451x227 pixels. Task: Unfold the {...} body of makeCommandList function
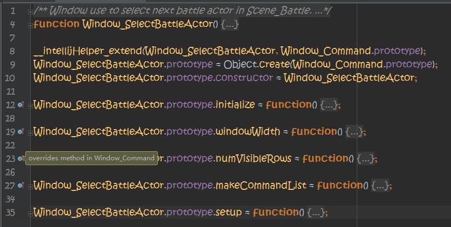pyautogui.click(x=380, y=186)
